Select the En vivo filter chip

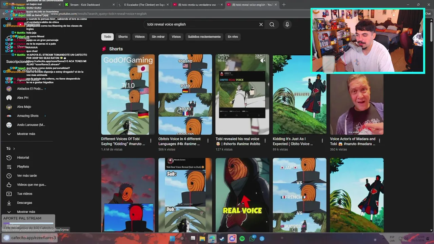point(233,37)
